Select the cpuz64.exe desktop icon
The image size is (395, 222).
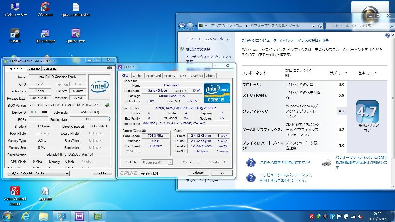[x=75, y=36]
